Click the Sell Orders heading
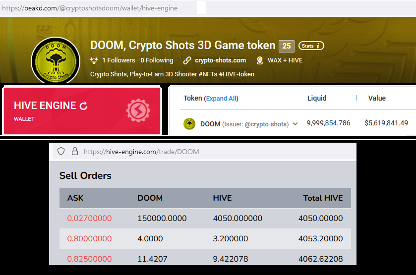 coord(85,175)
